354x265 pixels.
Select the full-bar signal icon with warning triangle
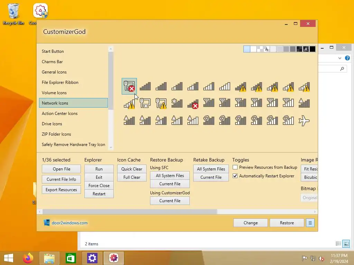(x=129, y=104)
